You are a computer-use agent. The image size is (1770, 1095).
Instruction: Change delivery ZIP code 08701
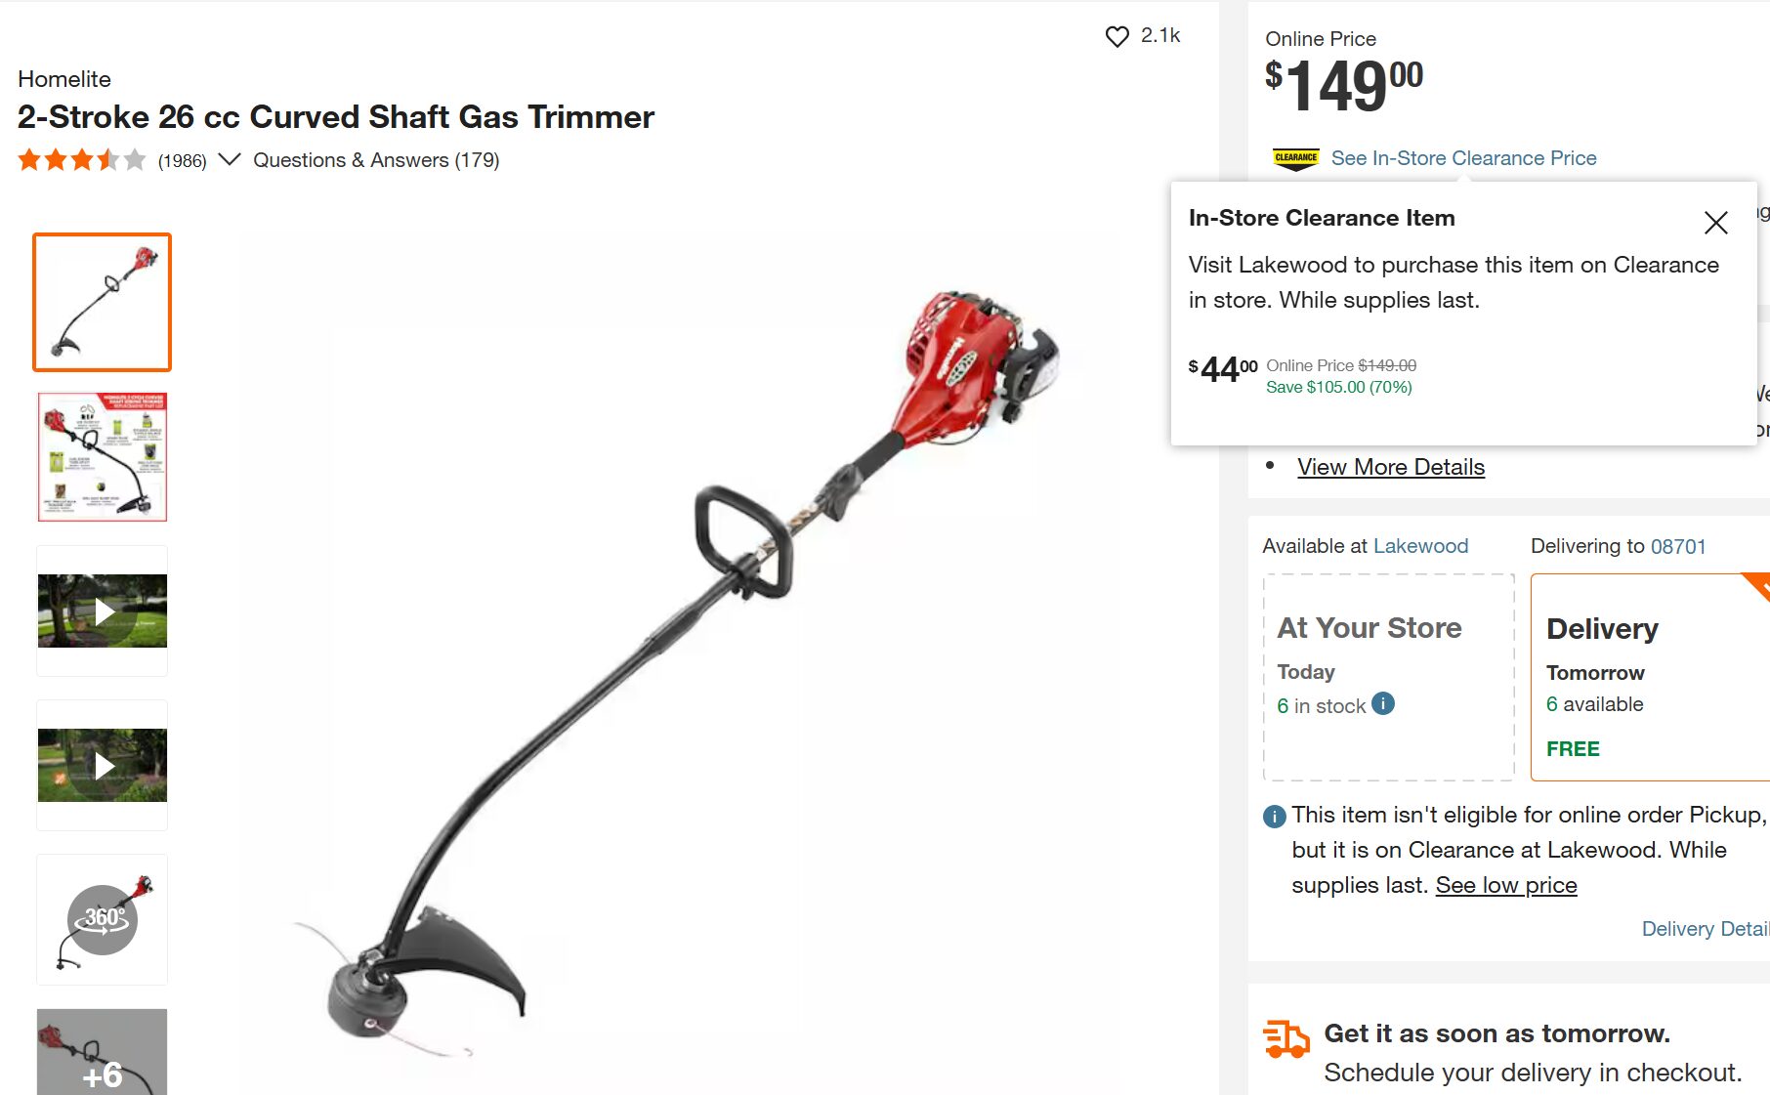(1677, 546)
